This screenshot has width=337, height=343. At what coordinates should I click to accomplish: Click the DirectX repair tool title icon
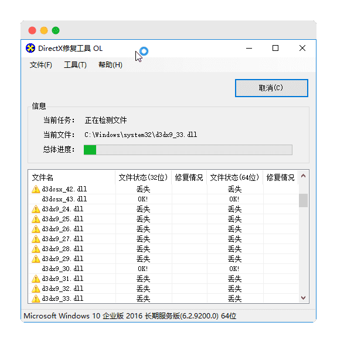pos(30,48)
